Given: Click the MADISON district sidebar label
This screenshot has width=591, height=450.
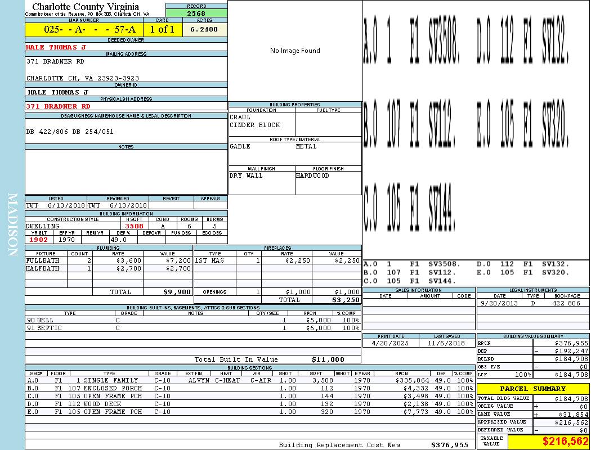Looking at the screenshot, I should click(x=12, y=225).
